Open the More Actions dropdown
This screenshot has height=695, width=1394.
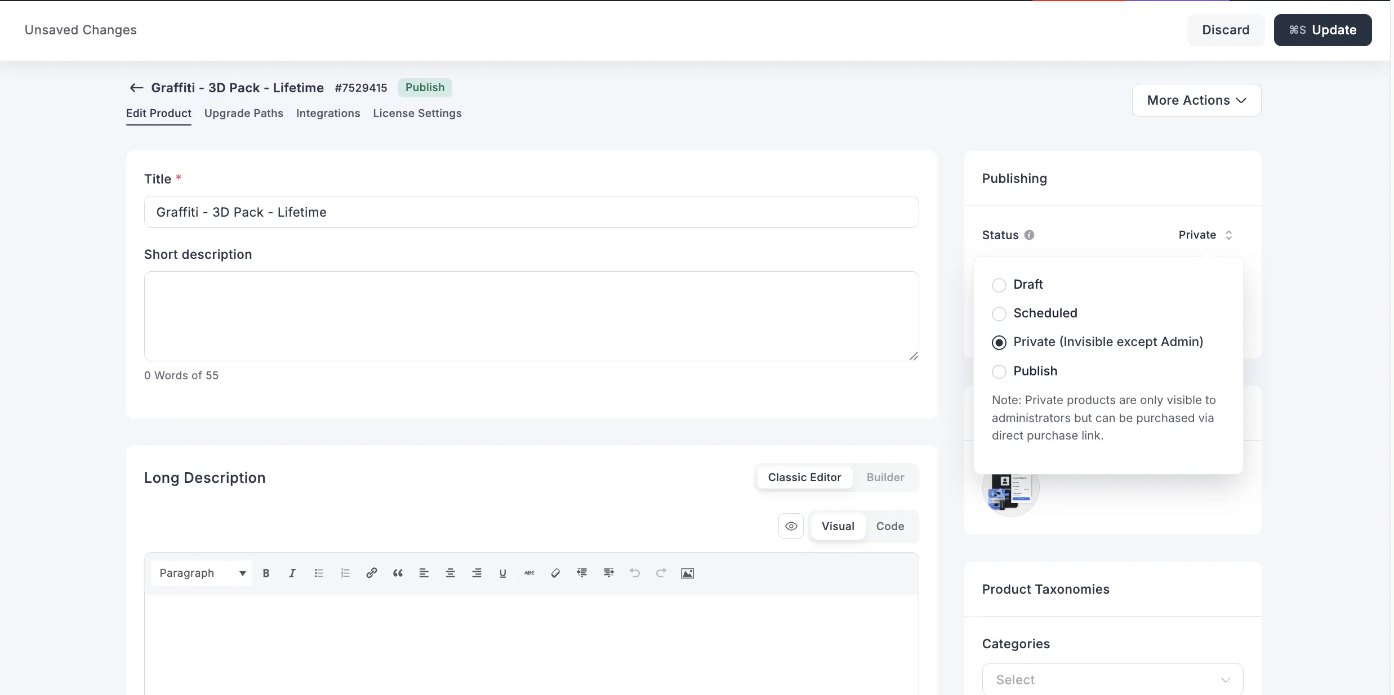[1196, 100]
